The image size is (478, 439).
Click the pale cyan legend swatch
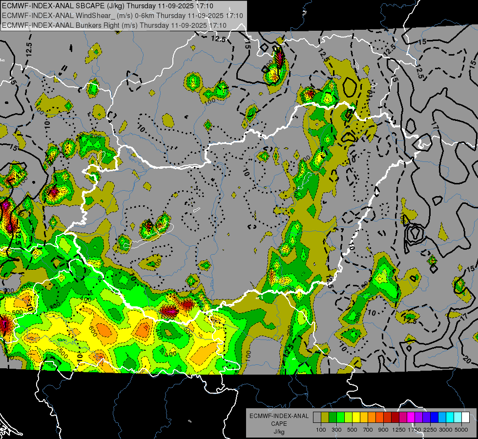[458, 417]
